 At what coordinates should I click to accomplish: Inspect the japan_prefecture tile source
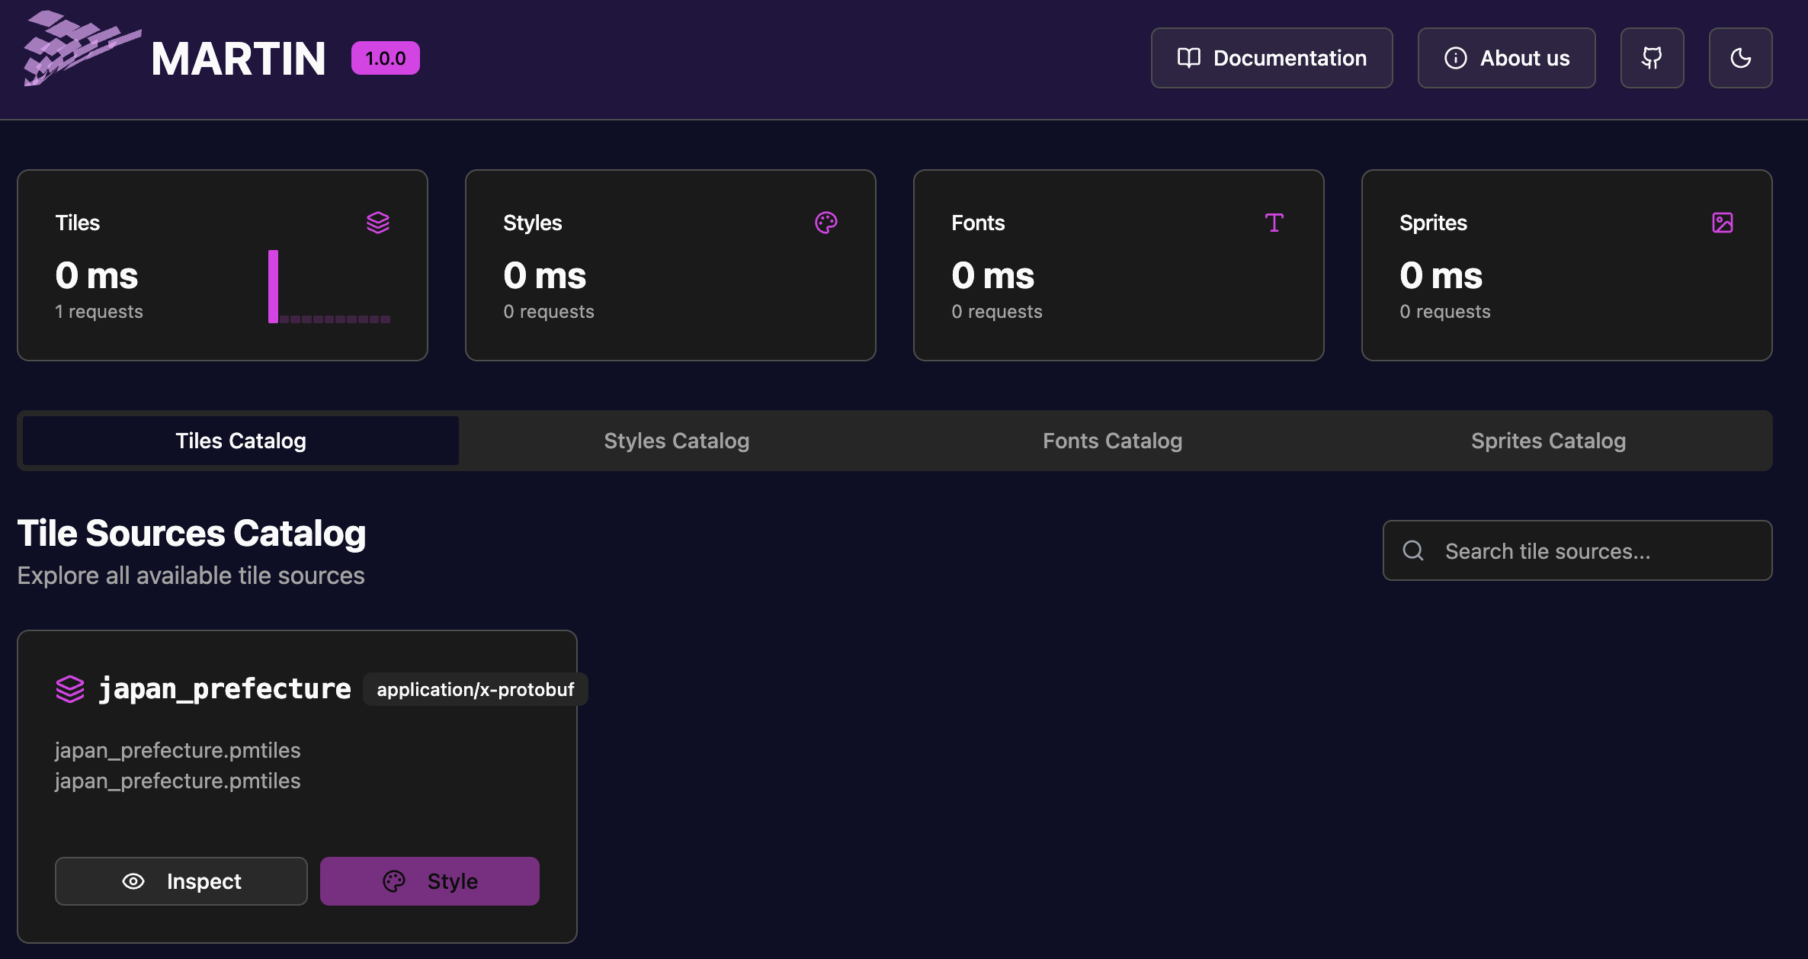[181, 881]
